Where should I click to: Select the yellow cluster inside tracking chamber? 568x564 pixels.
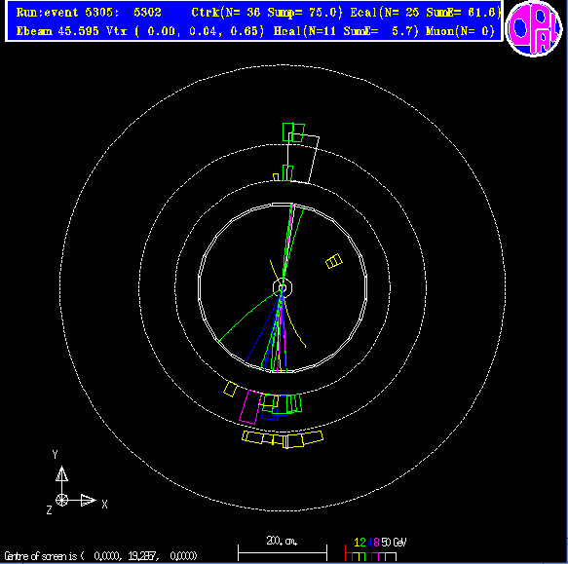[x=333, y=261]
